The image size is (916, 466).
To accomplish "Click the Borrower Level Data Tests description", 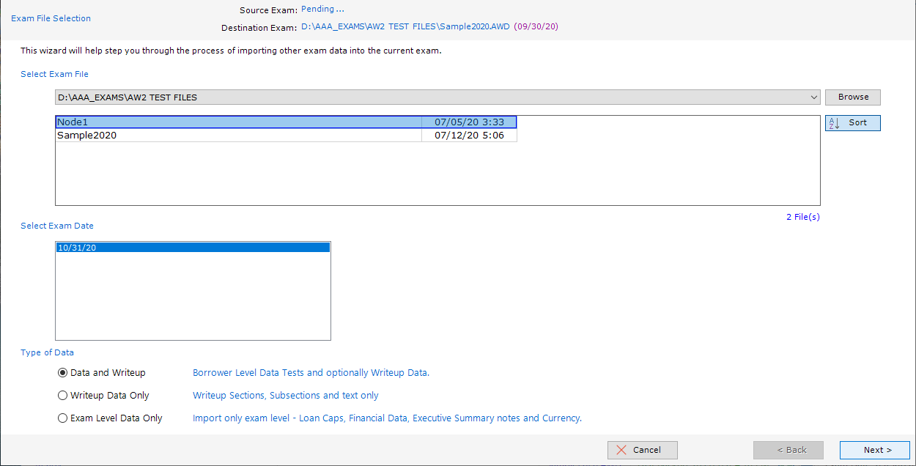I will click(311, 373).
